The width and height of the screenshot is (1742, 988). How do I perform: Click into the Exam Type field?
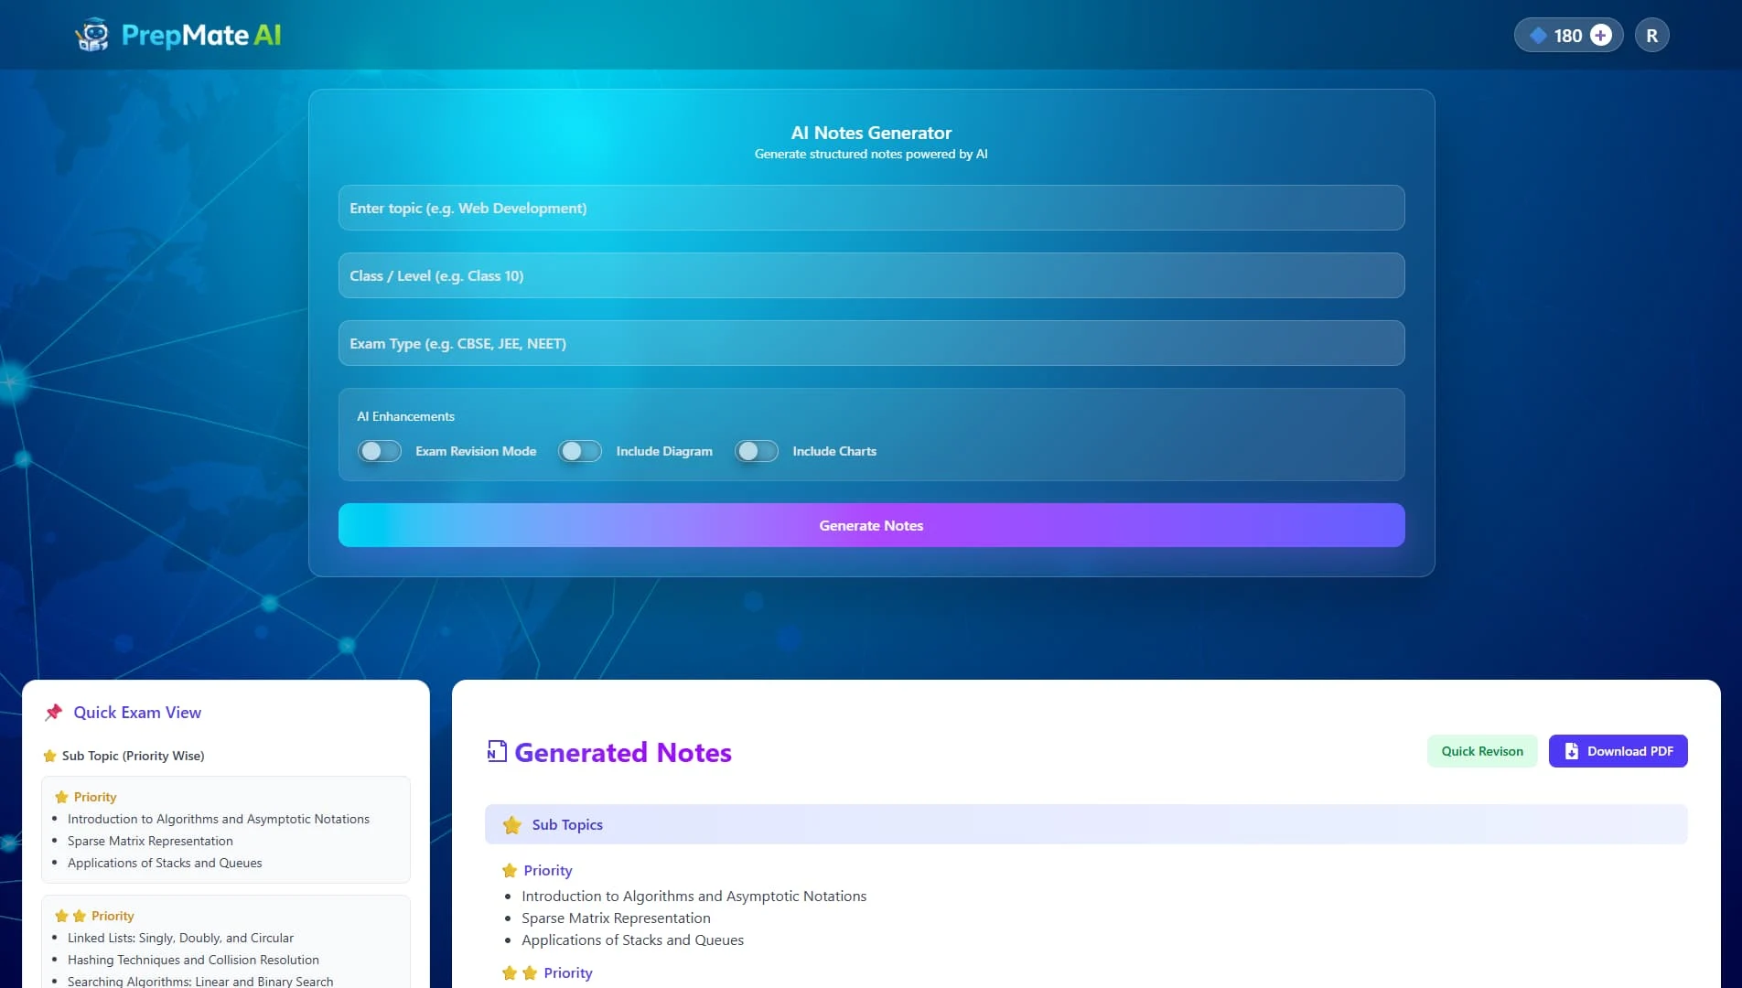point(871,343)
